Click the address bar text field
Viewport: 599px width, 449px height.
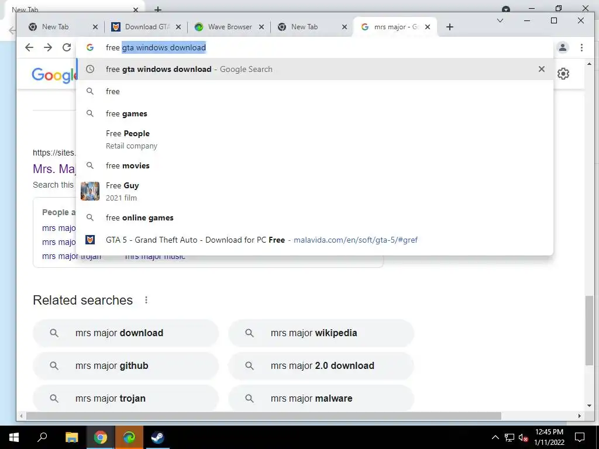coord(314,47)
